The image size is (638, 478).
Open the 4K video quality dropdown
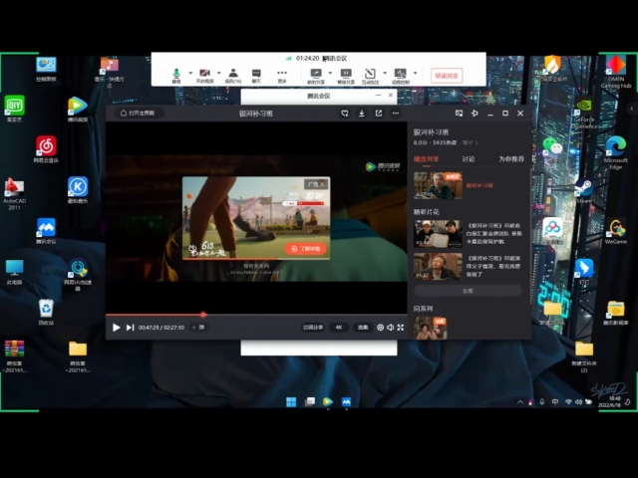pos(338,327)
